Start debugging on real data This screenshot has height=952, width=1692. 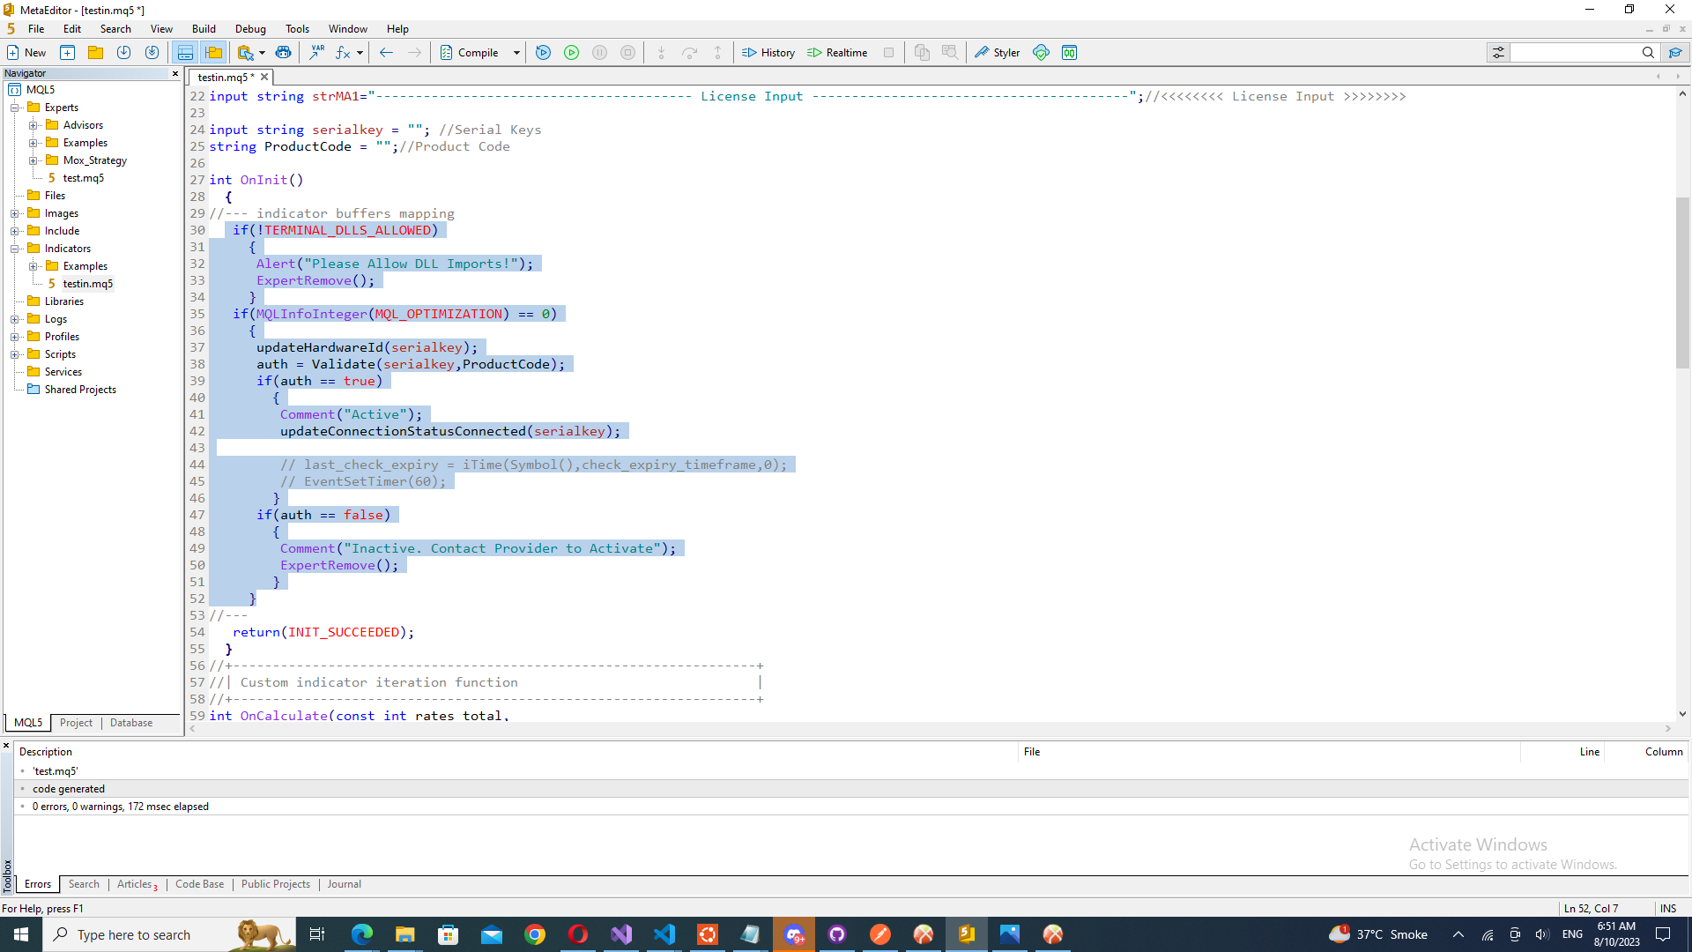point(571,53)
